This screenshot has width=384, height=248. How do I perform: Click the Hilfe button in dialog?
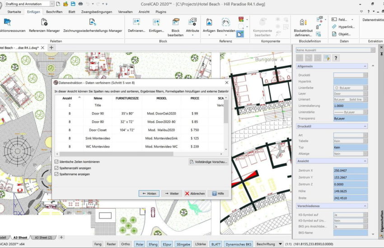click(x=218, y=193)
